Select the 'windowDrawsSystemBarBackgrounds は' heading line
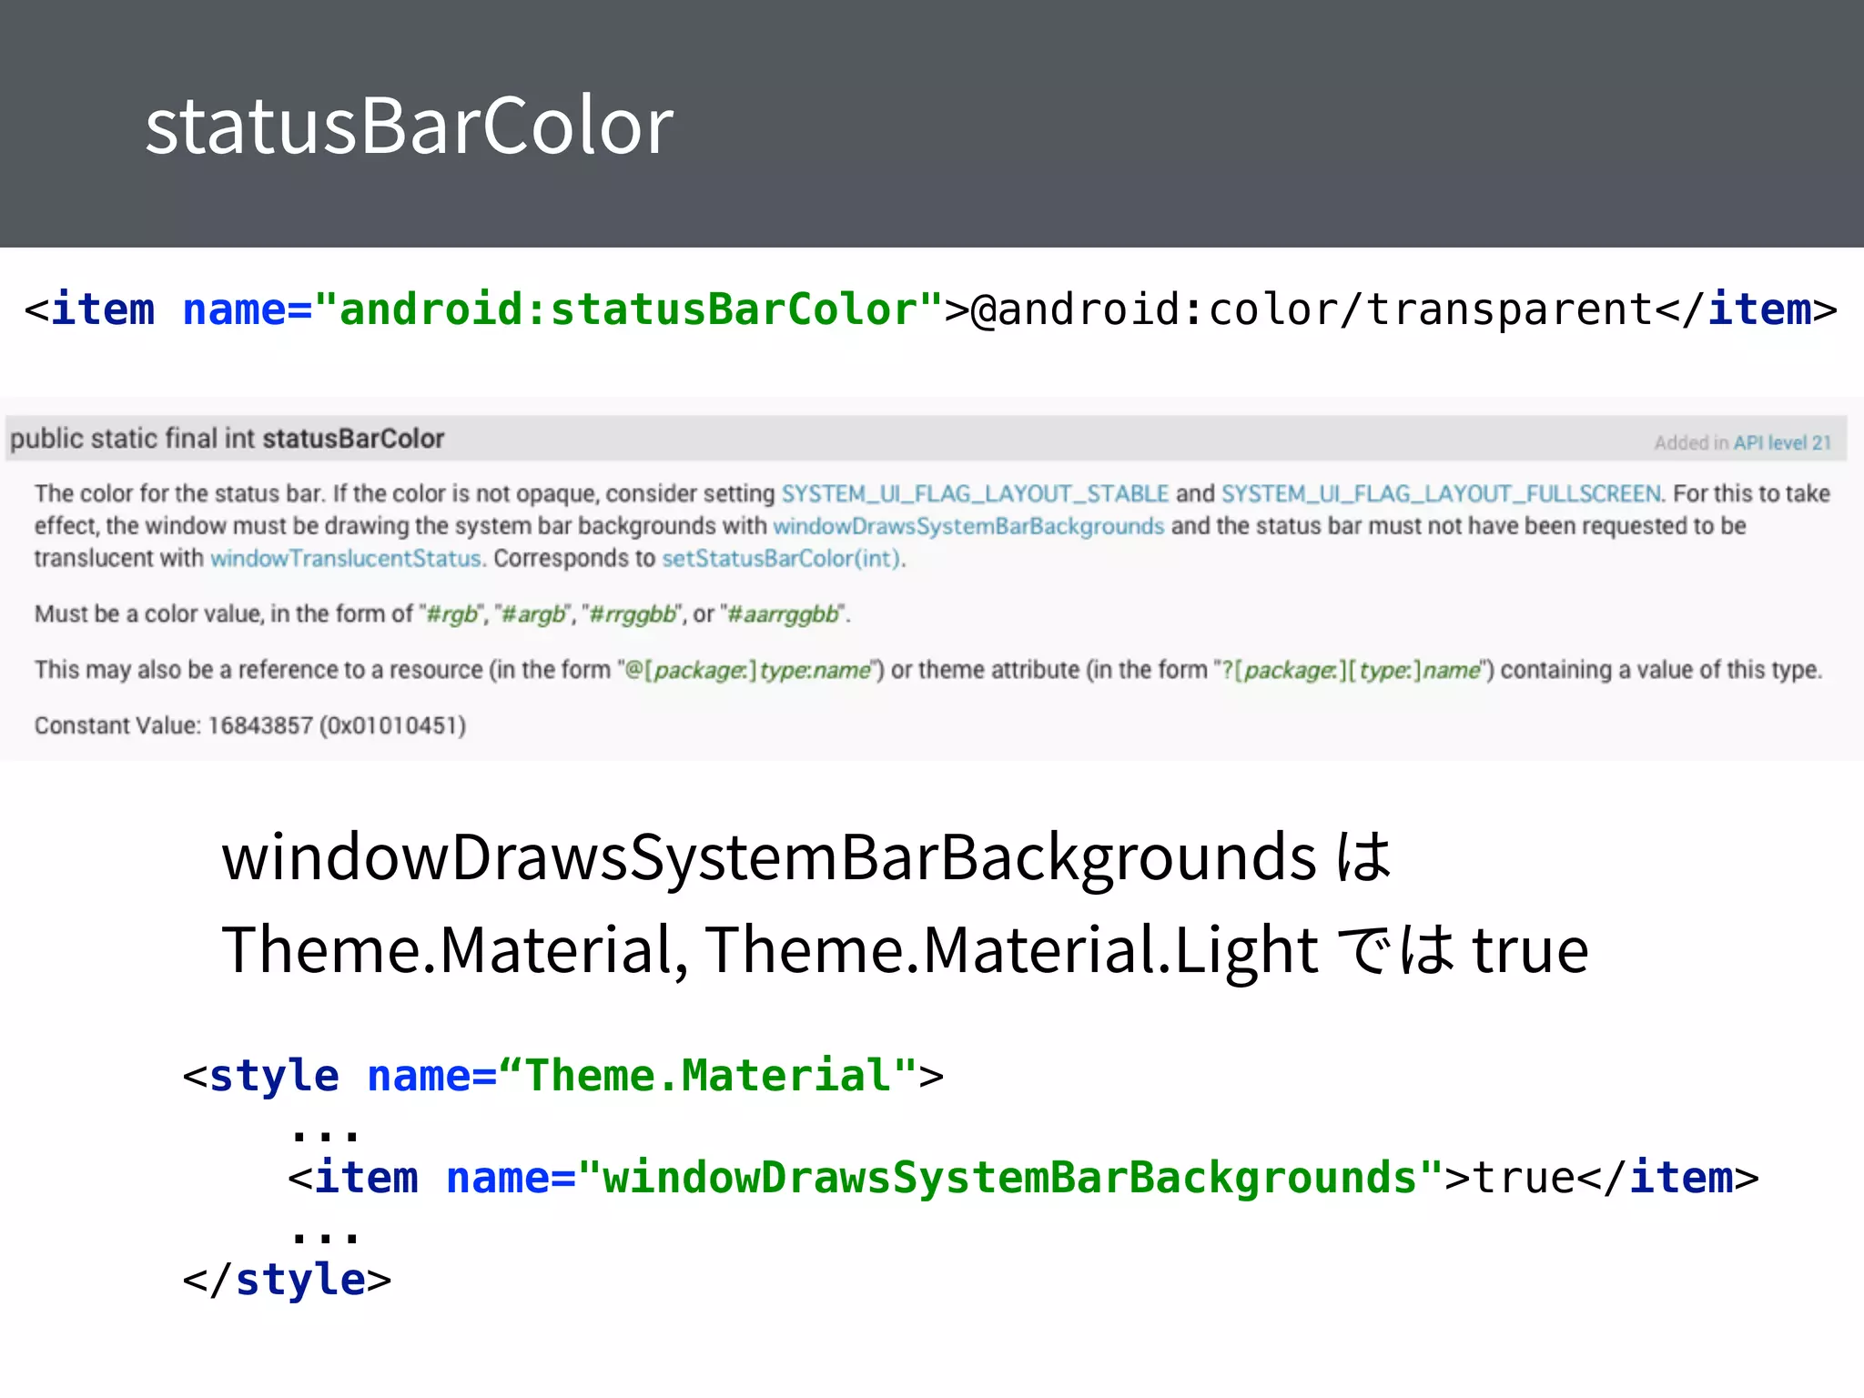The width and height of the screenshot is (1864, 1398). pos(806,859)
